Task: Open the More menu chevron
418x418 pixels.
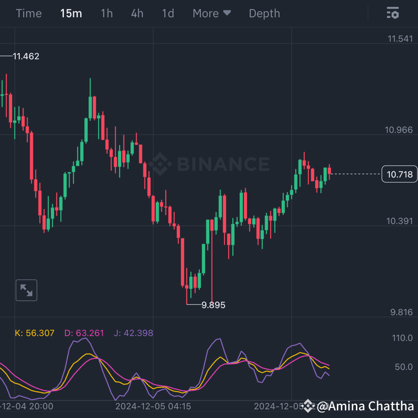Action: point(226,13)
